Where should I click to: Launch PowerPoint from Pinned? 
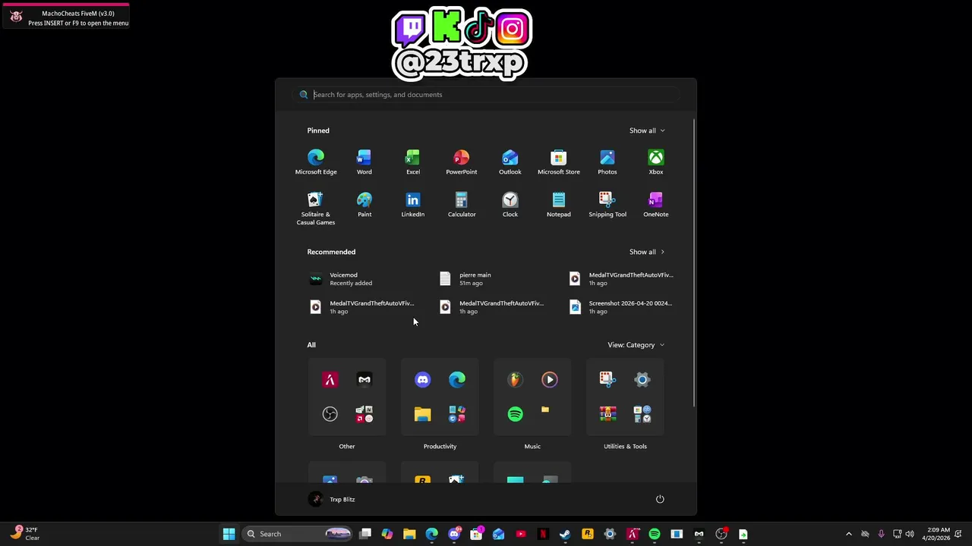point(462,162)
